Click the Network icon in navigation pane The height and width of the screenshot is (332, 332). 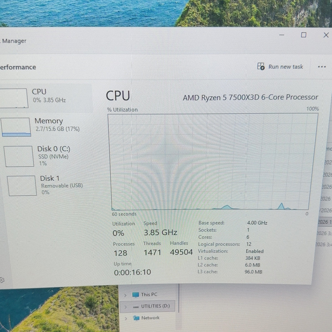(x=136, y=318)
